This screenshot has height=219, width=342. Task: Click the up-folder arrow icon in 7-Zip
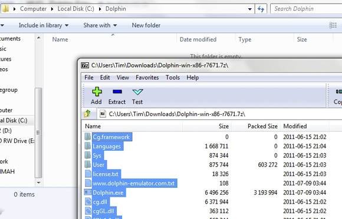click(87, 114)
